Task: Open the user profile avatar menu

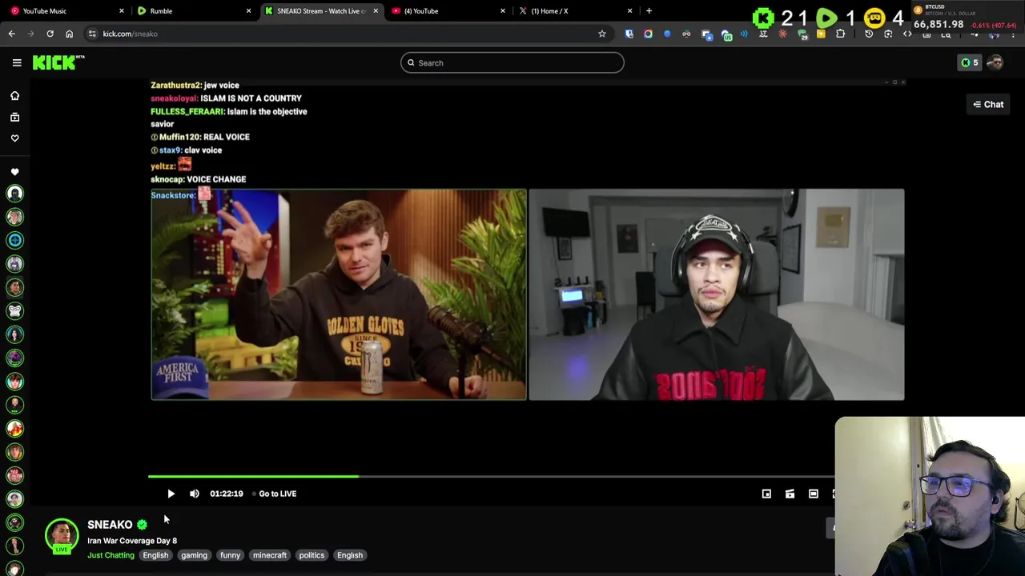Action: (995, 62)
